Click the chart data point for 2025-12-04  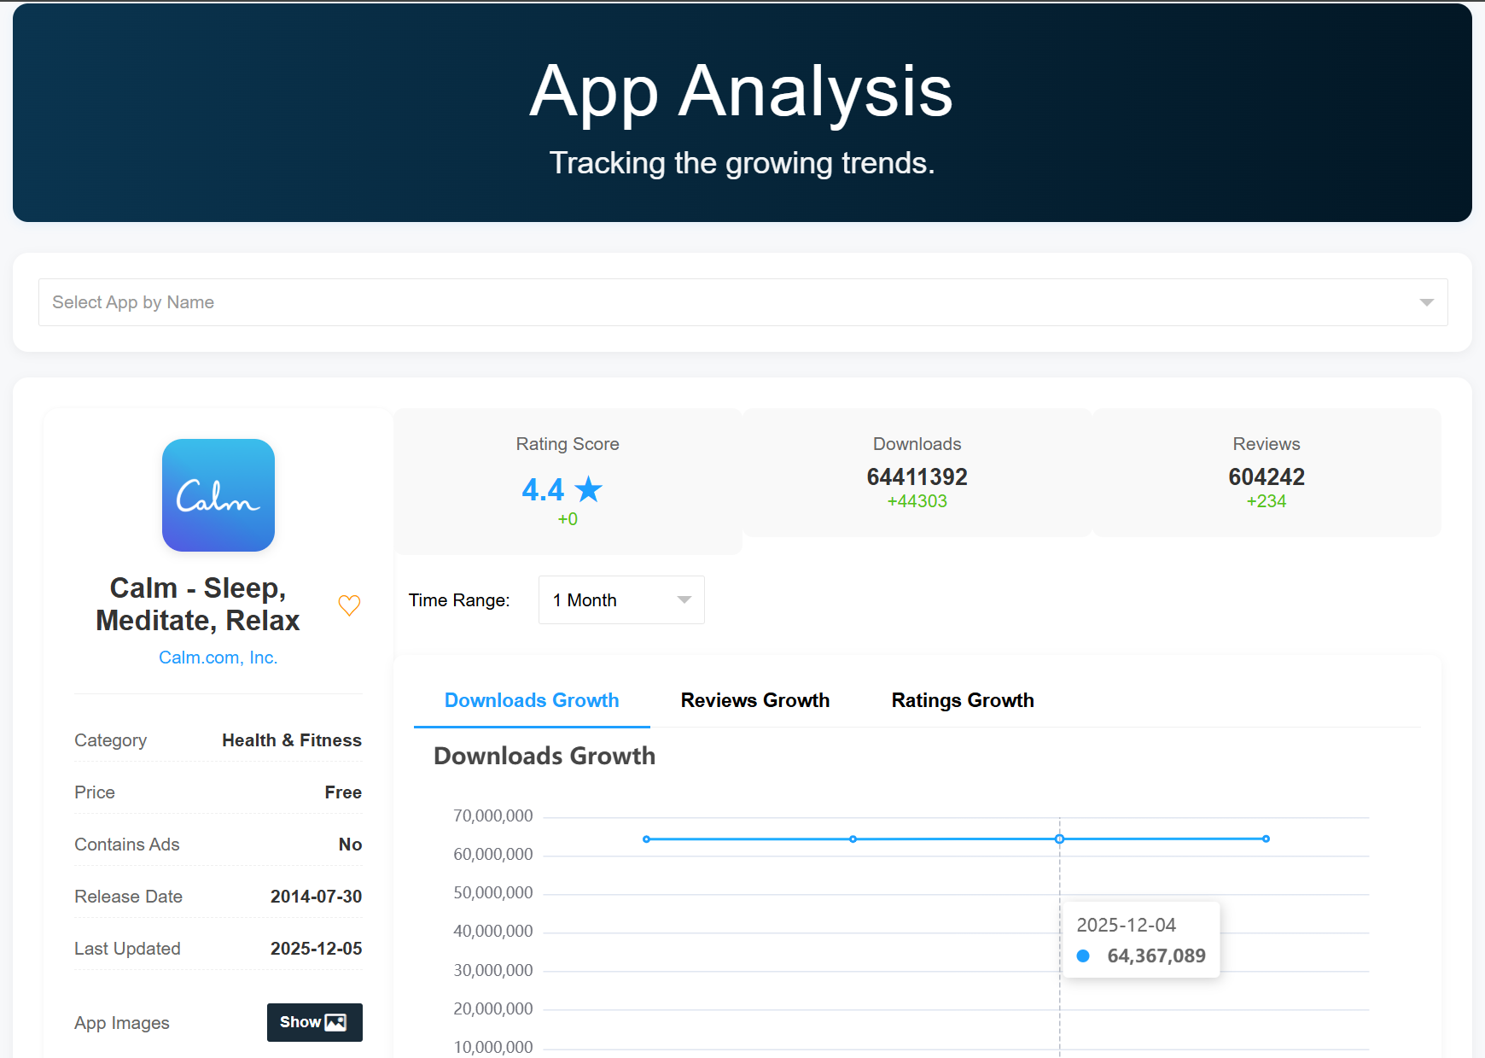pos(1059,839)
